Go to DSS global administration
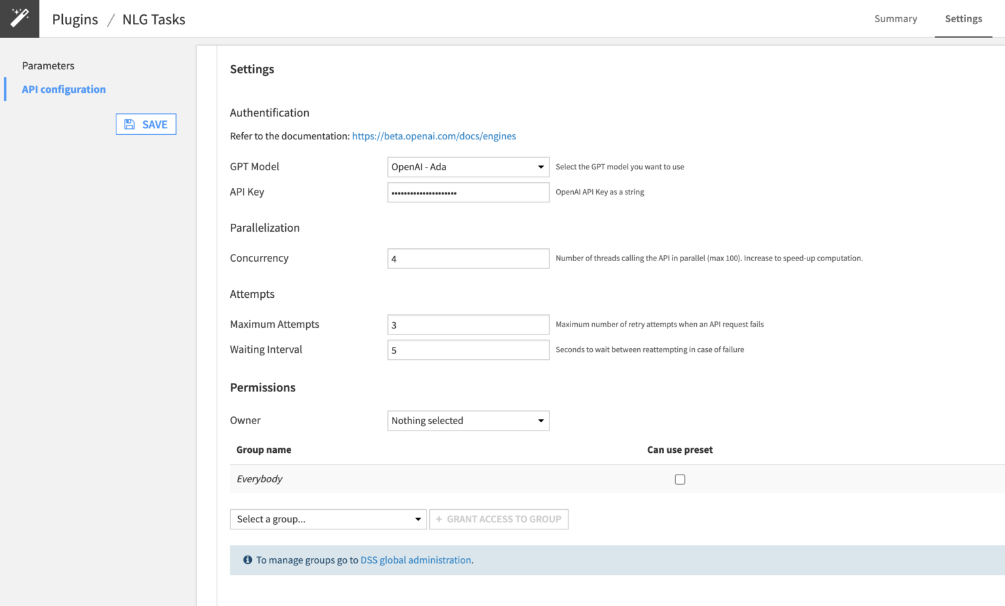This screenshot has height=606, width=1005. (x=415, y=560)
